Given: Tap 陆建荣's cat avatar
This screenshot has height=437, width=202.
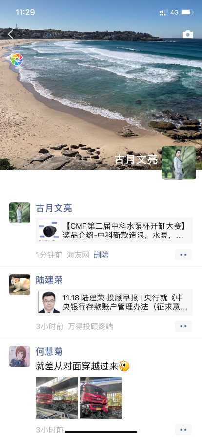Looking at the screenshot, I should click(x=20, y=284).
